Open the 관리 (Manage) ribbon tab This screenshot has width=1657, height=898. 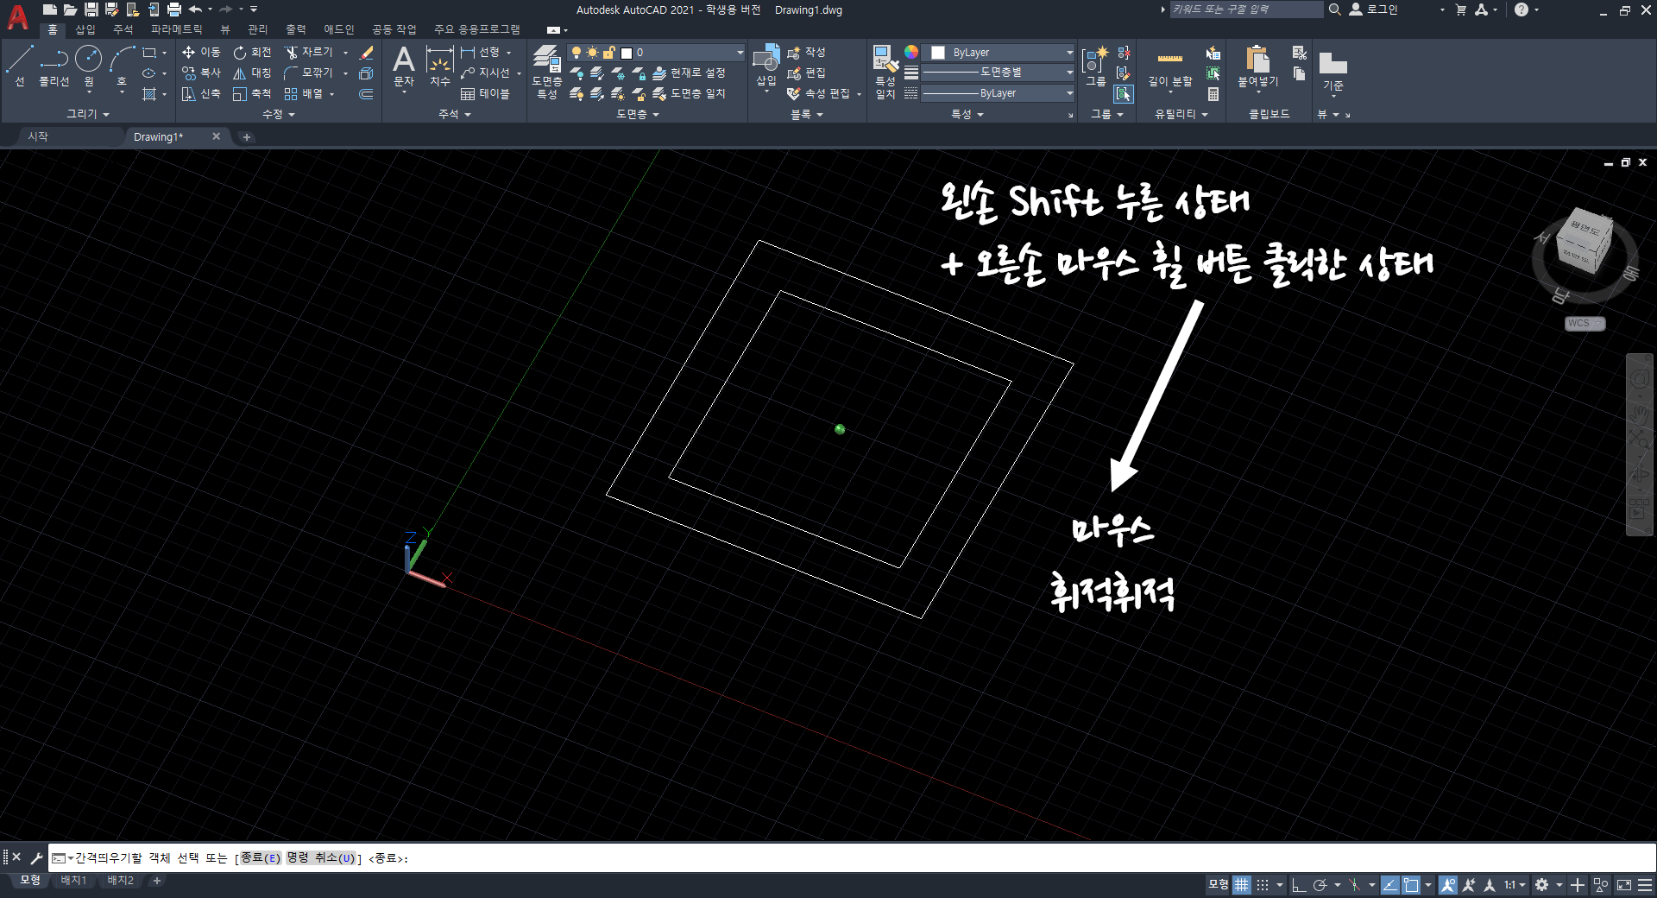click(x=258, y=29)
